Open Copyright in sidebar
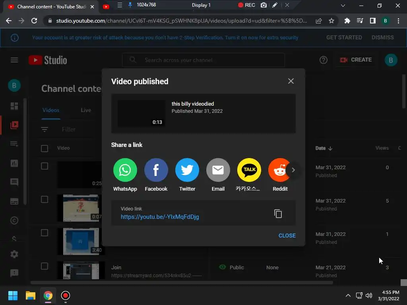407x305 pixels. coord(14,220)
